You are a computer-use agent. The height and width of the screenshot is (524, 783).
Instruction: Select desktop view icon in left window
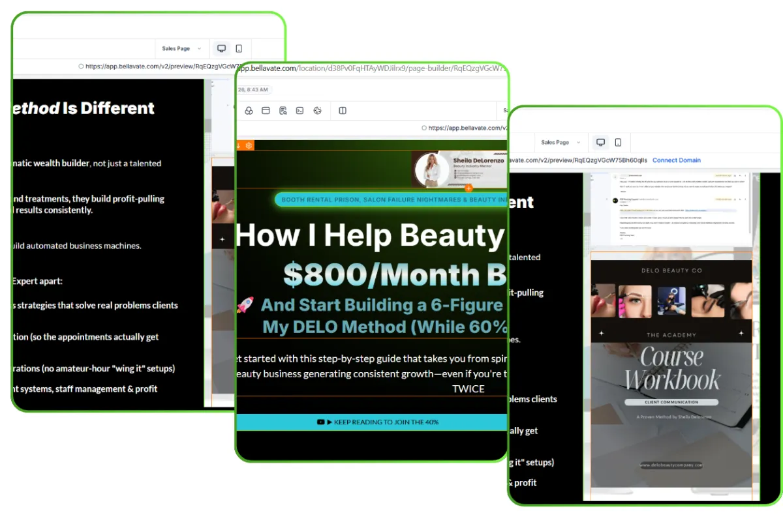click(x=221, y=48)
